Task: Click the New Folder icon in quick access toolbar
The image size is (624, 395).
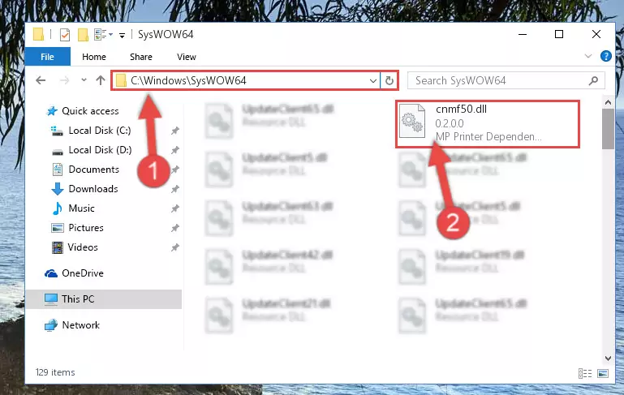Action: (83, 35)
